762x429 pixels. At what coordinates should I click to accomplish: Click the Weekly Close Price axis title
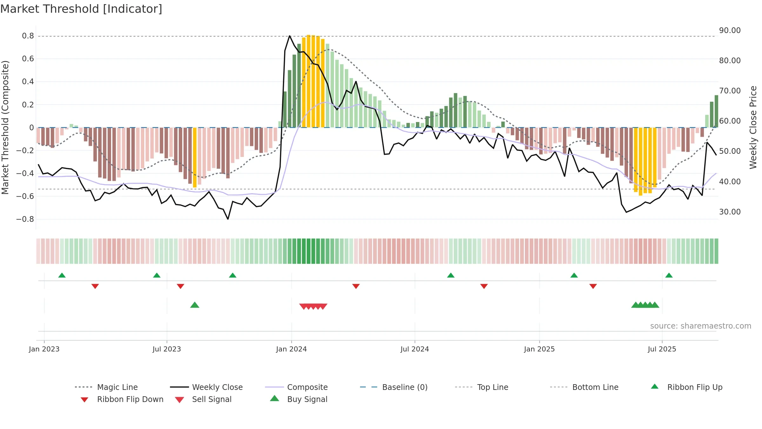point(753,127)
